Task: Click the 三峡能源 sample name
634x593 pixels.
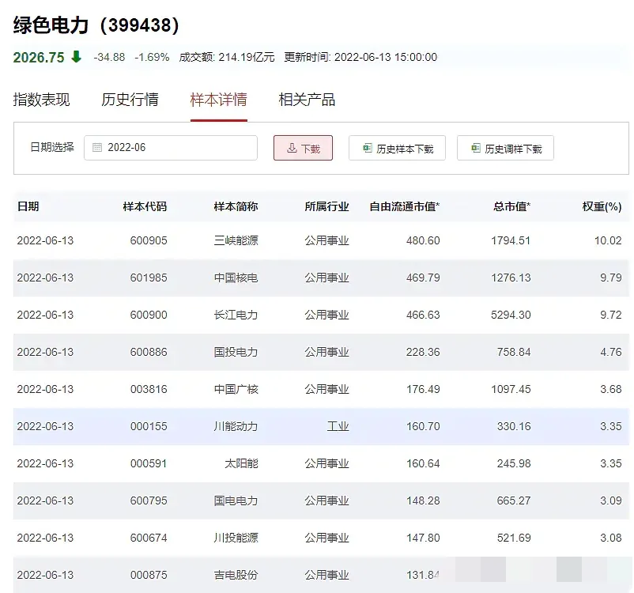Action: (x=236, y=240)
